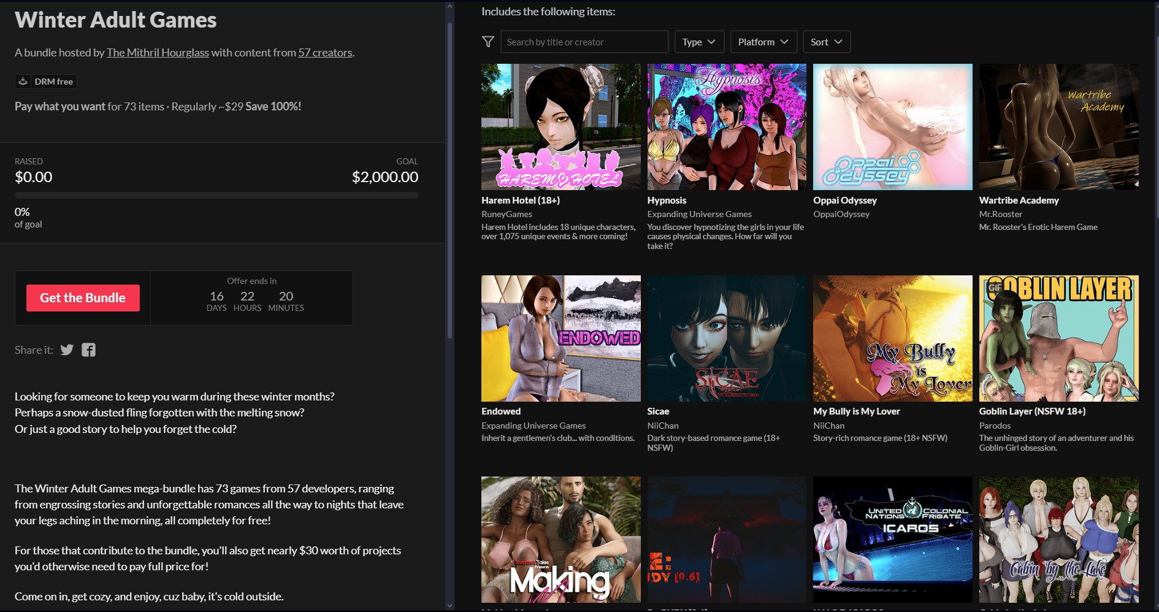Click the $0.00 raised amount
The height and width of the screenshot is (612, 1159).
tap(34, 177)
